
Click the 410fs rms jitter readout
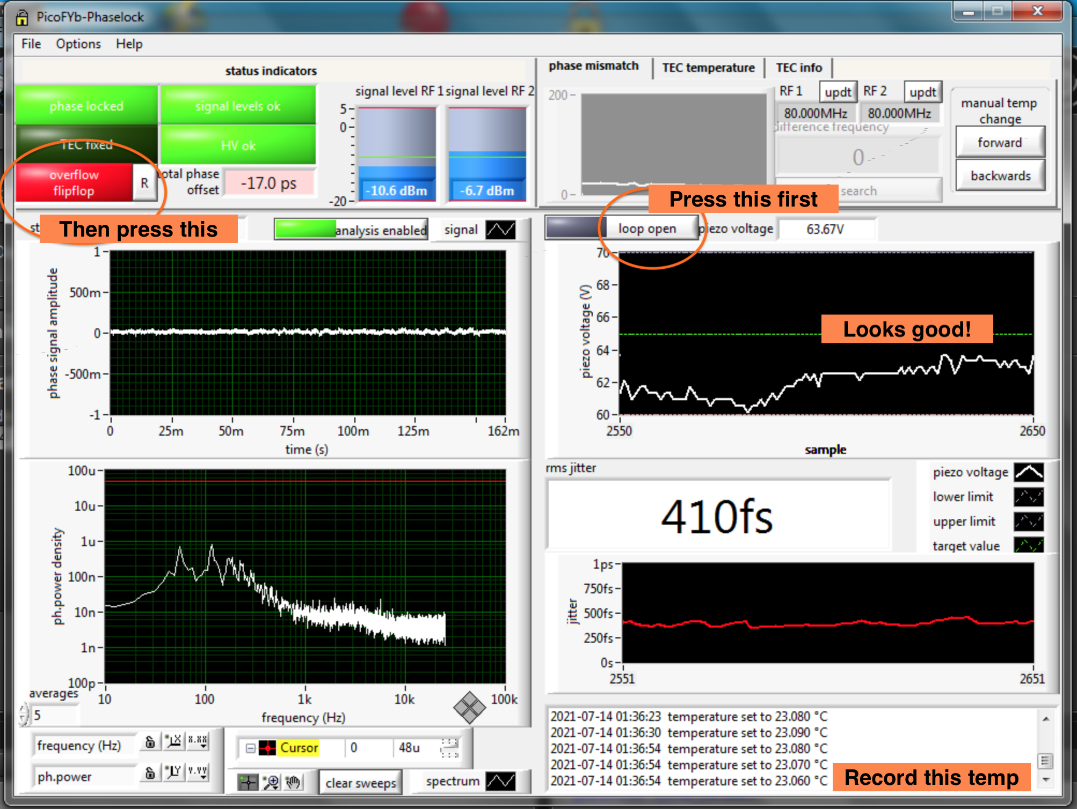tap(717, 516)
